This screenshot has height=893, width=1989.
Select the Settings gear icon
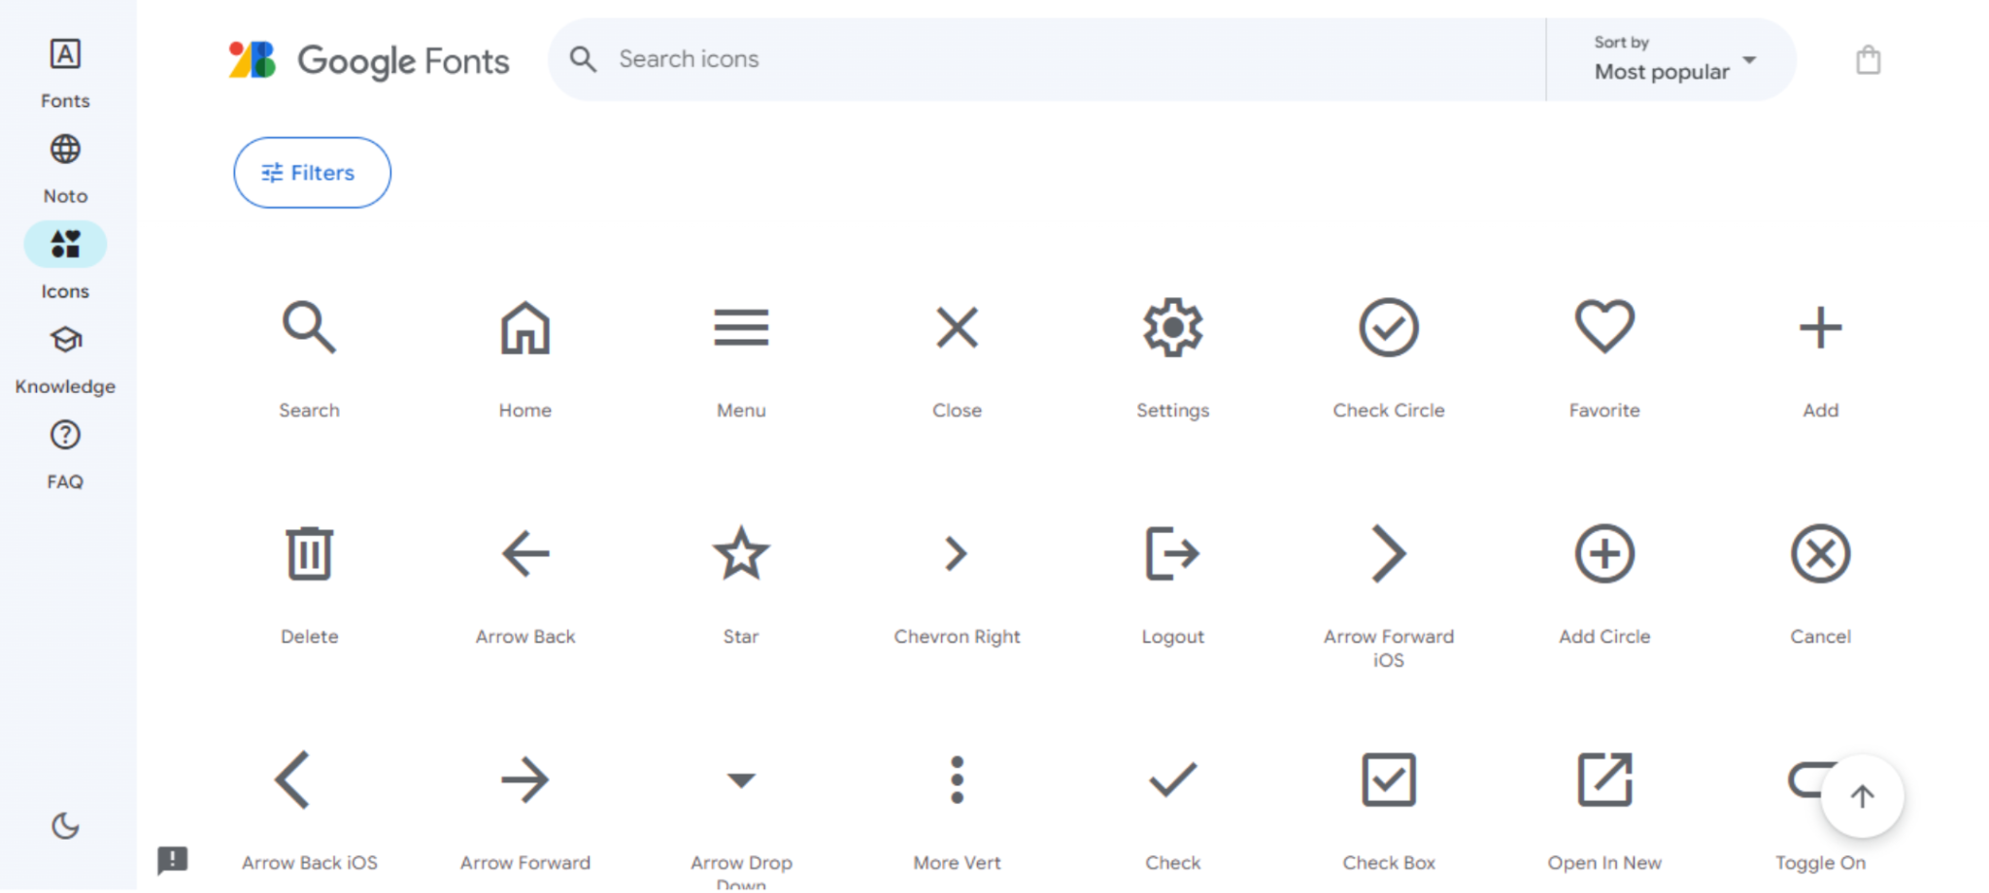click(1172, 327)
